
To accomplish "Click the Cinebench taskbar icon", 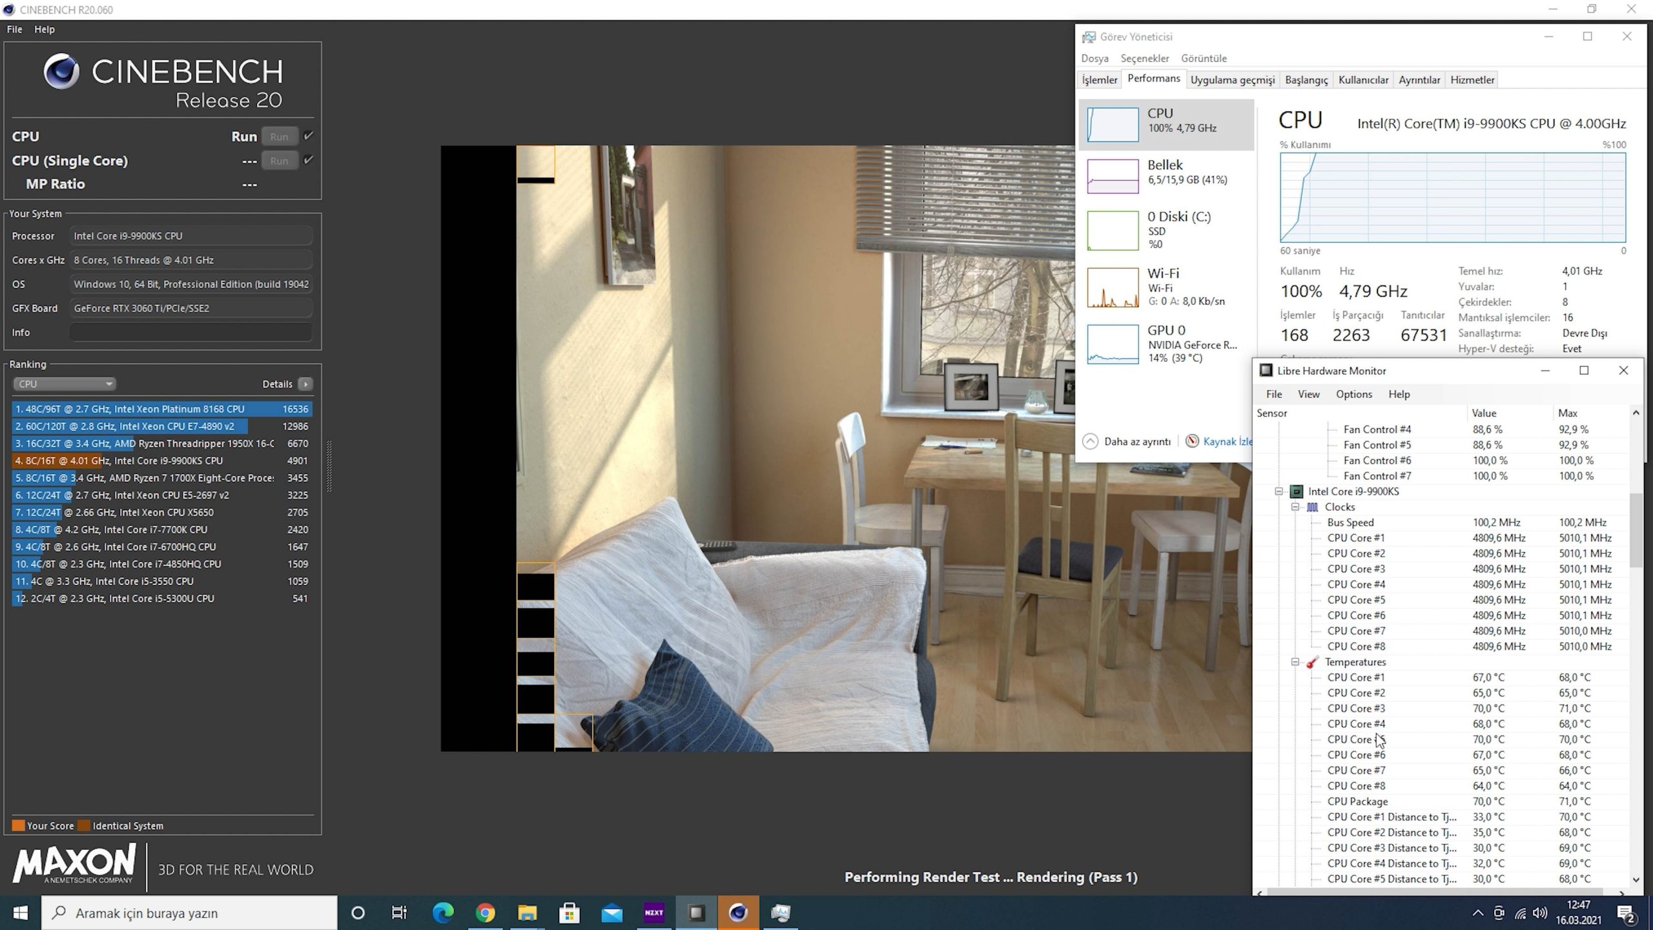I will pyautogui.click(x=738, y=913).
